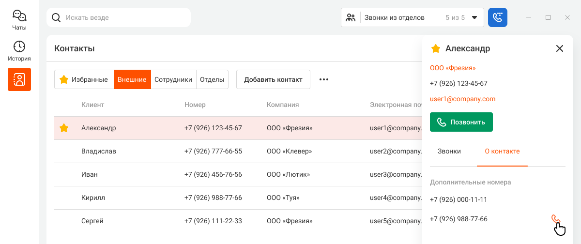Click the blue dial pad phone icon
This screenshot has height=244, width=581.
tap(498, 17)
